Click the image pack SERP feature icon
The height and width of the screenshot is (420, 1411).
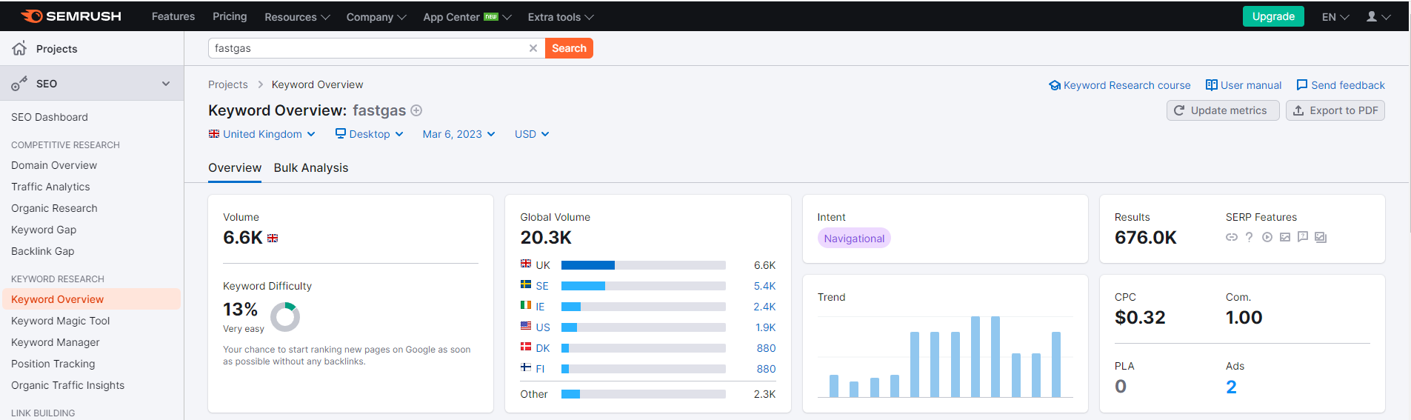click(1321, 237)
